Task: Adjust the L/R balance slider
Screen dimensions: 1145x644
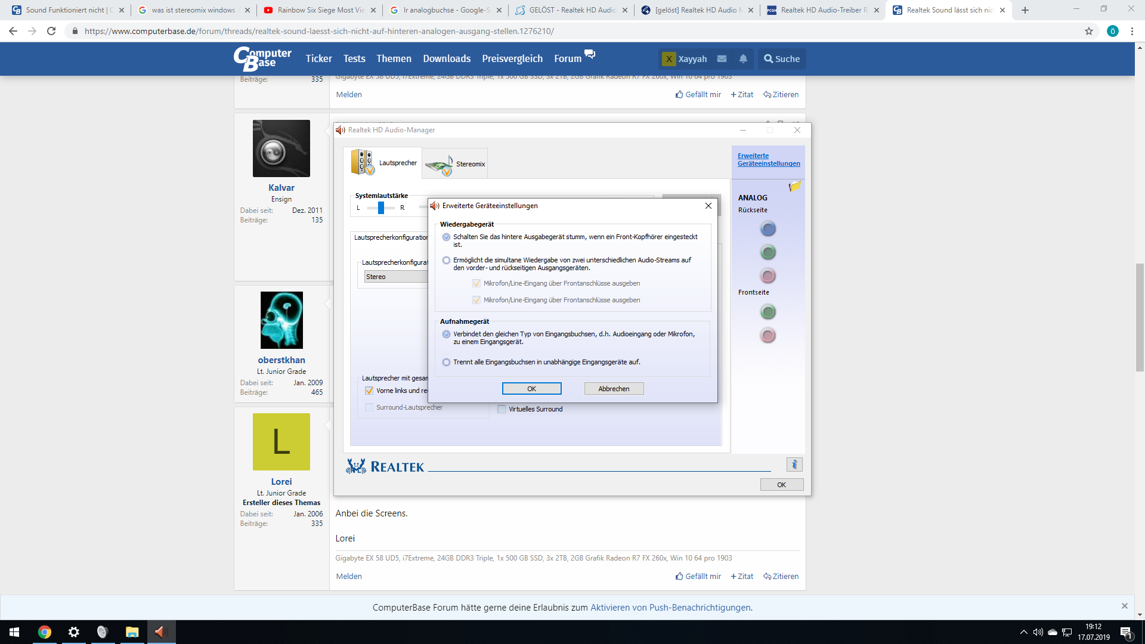Action: [380, 208]
